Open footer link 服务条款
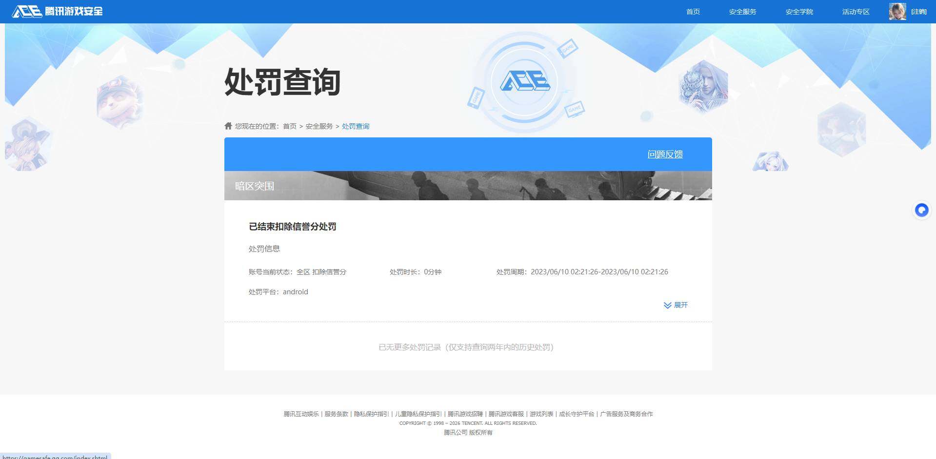Viewport: 936px width, 459px height. pyautogui.click(x=337, y=414)
